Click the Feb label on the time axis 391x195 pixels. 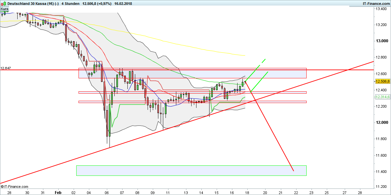pyautogui.click(x=58, y=192)
